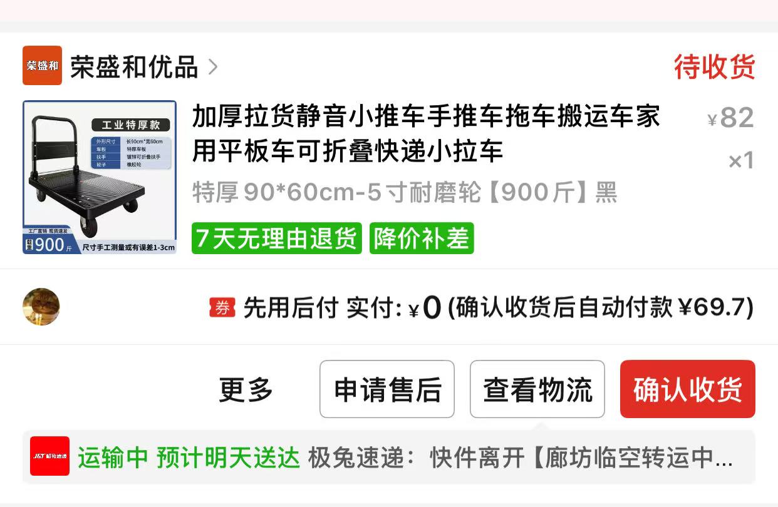Image resolution: width=778 pixels, height=507 pixels.
Task: View the hand cart product thumbnail
Action: pyautogui.click(x=100, y=177)
